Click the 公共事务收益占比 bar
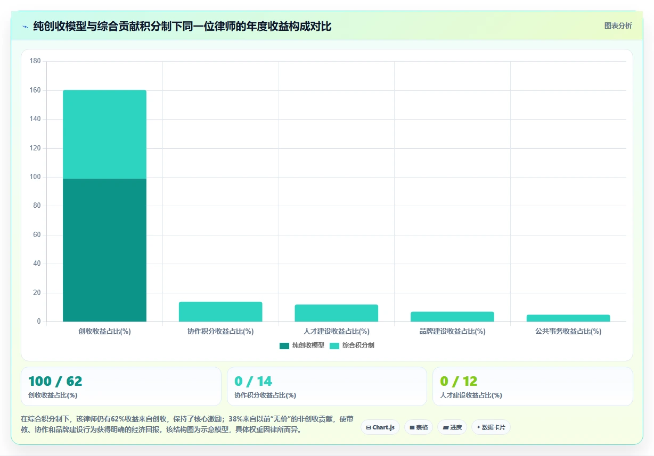Screen dimensions: 654x456 tap(568, 318)
